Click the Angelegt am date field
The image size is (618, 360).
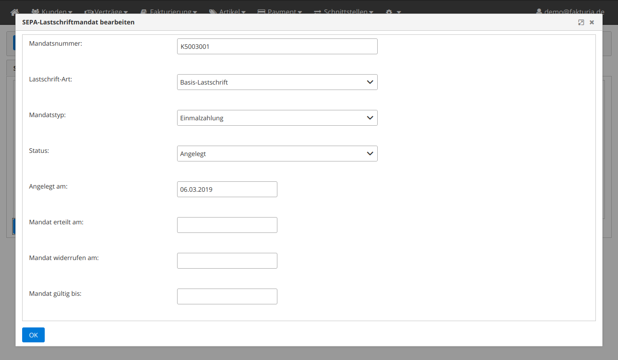tap(227, 189)
